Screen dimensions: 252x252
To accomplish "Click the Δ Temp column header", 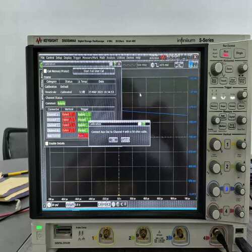I will point(83,82).
